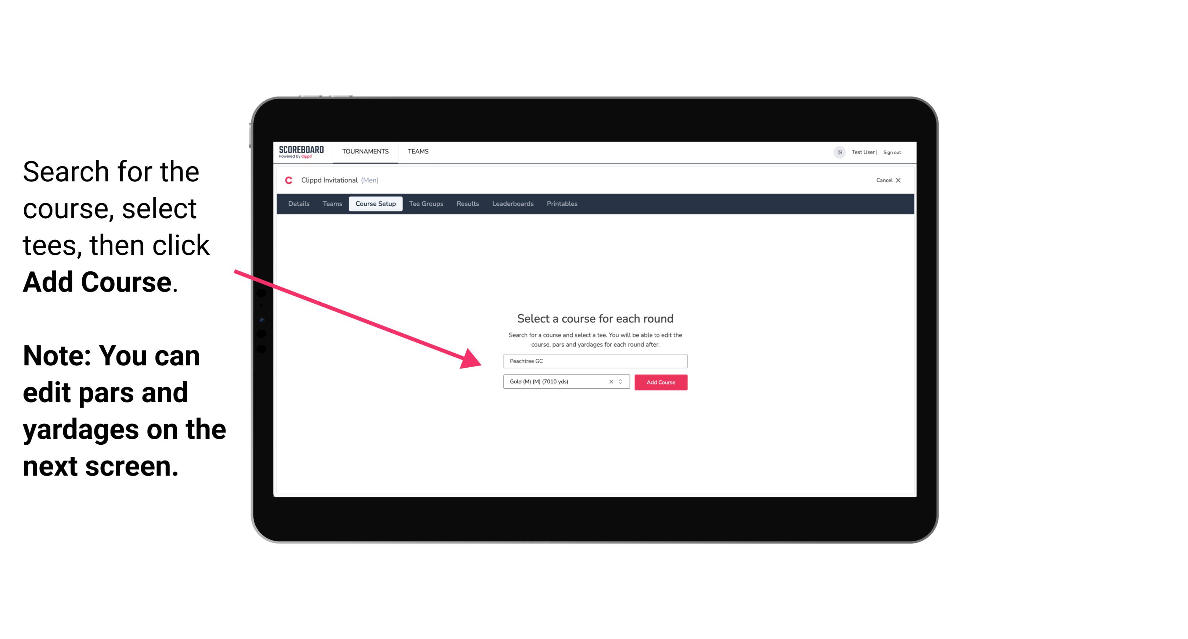1188x639 pixels.
Task: Click the user account icon
Action: [837, 152]
